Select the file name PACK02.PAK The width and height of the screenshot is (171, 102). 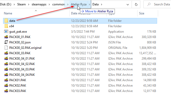[18, 86]
